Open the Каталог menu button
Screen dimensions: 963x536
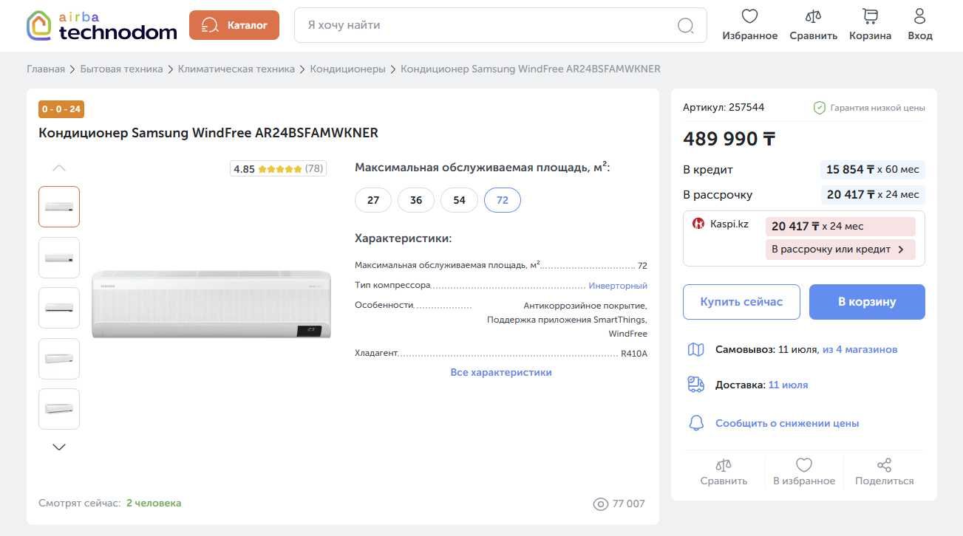(234, 25)
